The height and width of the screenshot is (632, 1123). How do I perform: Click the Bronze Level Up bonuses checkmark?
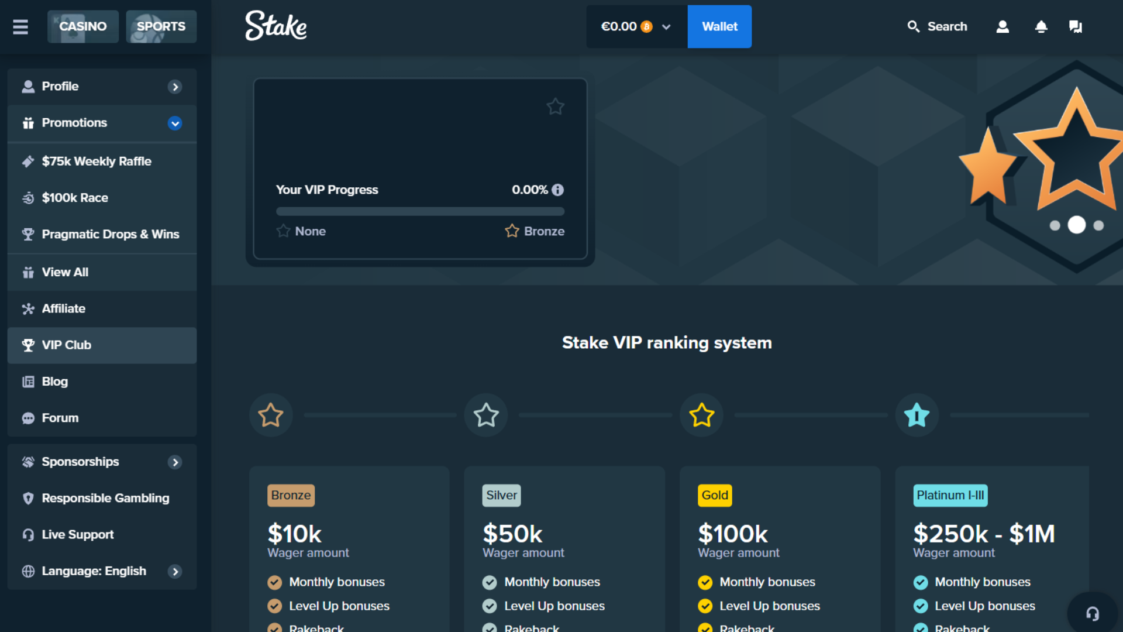pyautogui.click(x=274, y=606)
